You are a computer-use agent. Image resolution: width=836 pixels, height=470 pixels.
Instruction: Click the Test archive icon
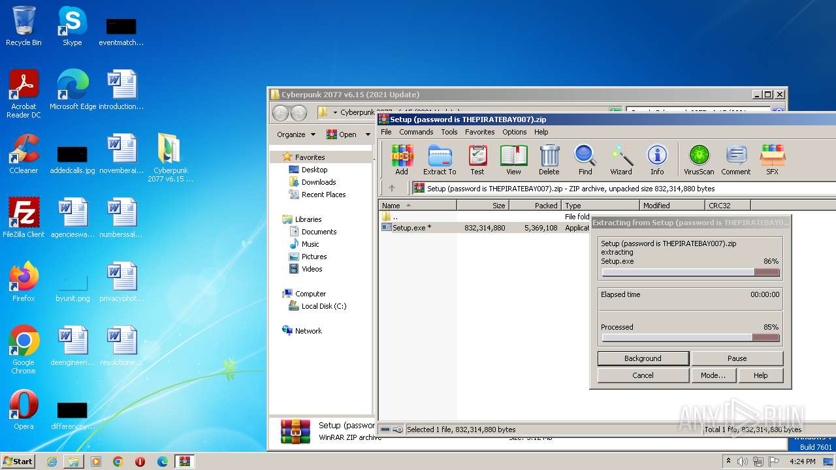477,160
